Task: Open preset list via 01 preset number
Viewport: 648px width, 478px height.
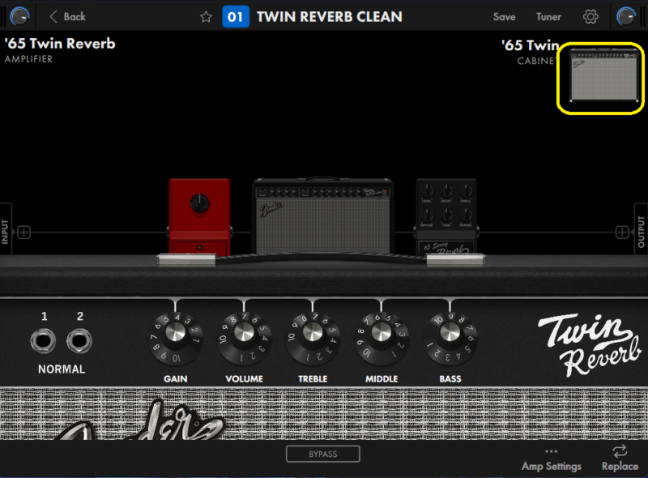Action: tap(236, 17)
